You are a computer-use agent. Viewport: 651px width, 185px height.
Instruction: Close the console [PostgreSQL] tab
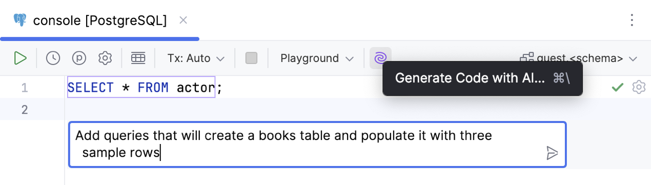click(183, 20)
